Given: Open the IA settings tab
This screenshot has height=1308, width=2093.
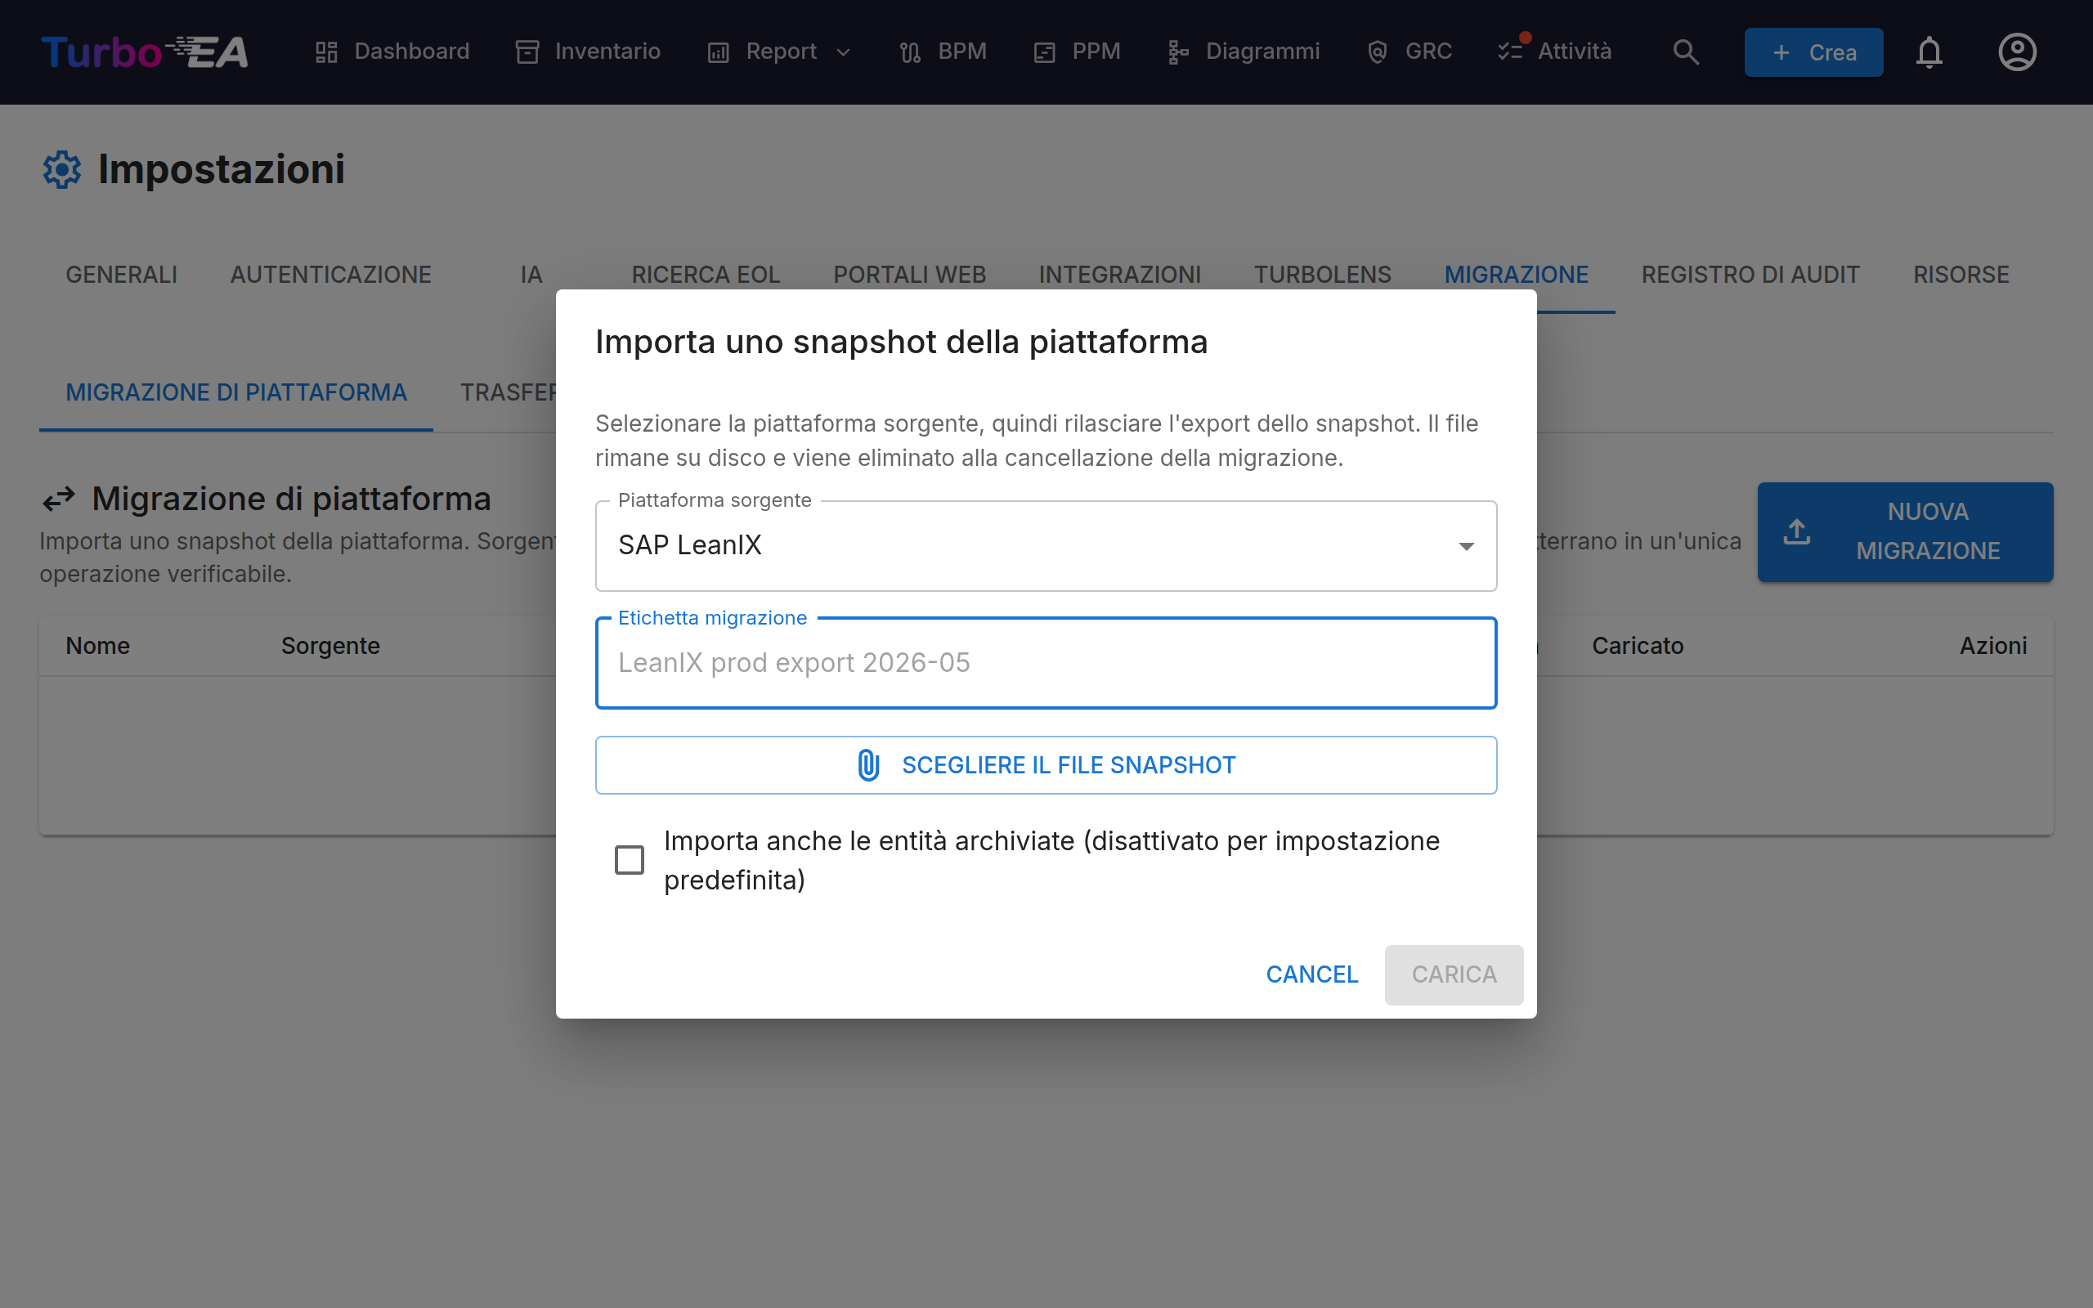Looking at the screenshot, I should click(531, 275).
